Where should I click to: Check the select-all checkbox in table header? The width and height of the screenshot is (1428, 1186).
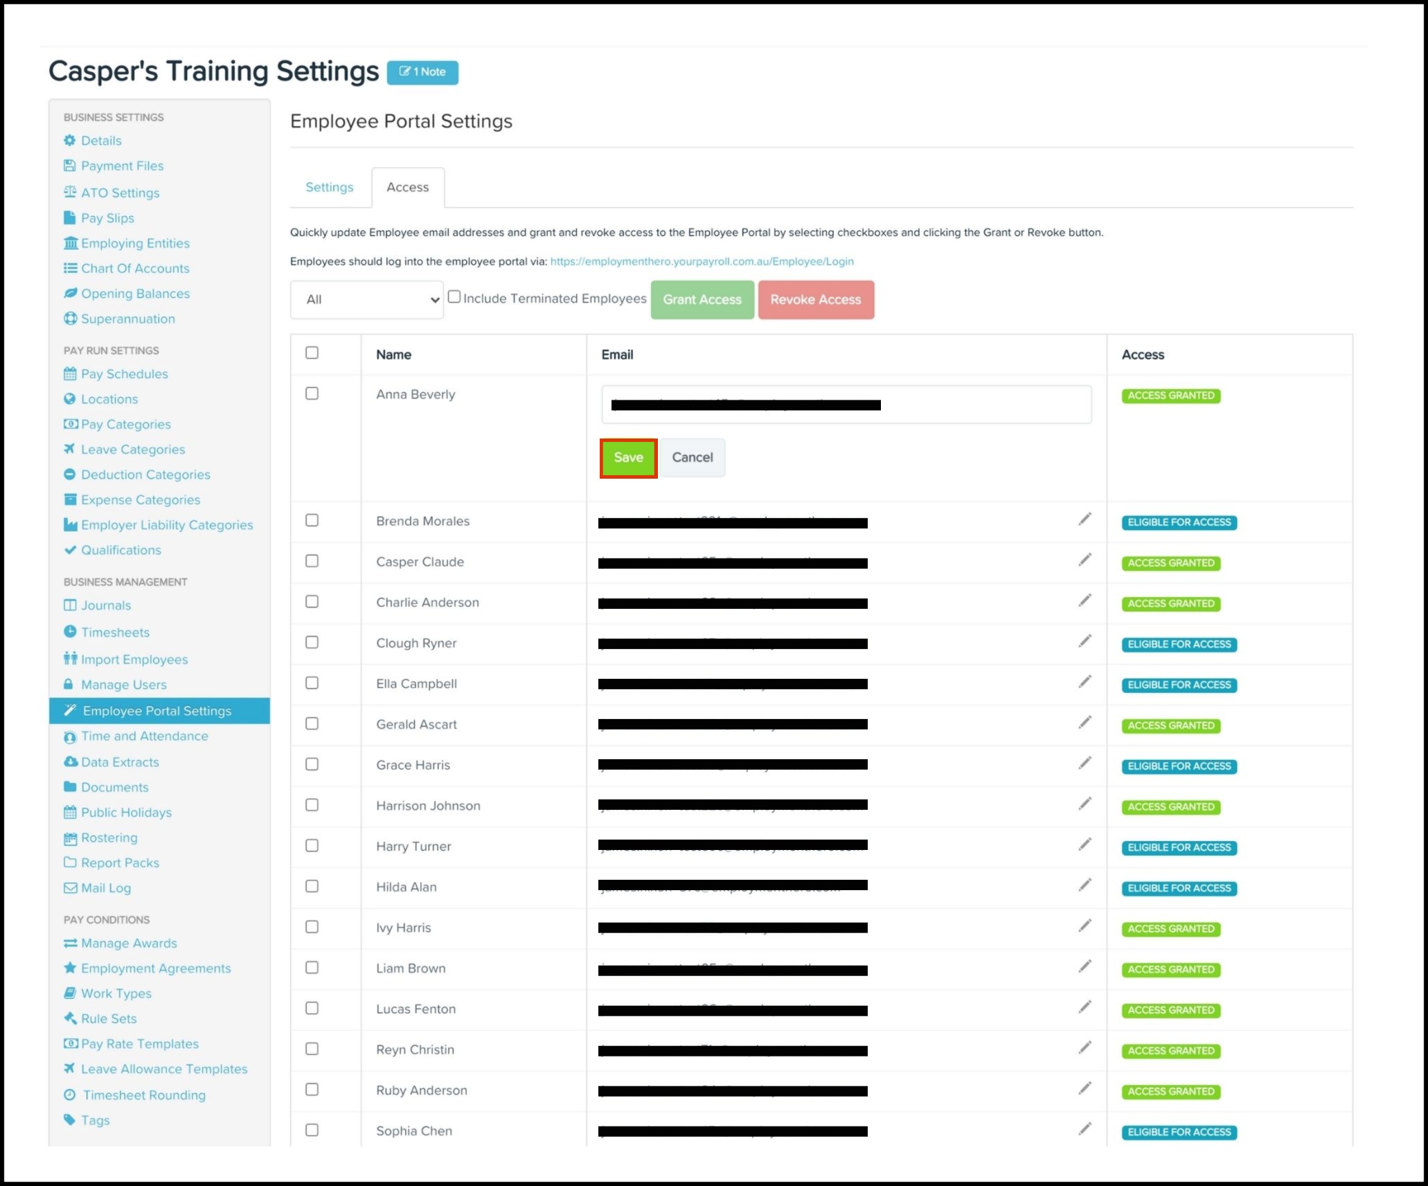(x=312, y=353)
